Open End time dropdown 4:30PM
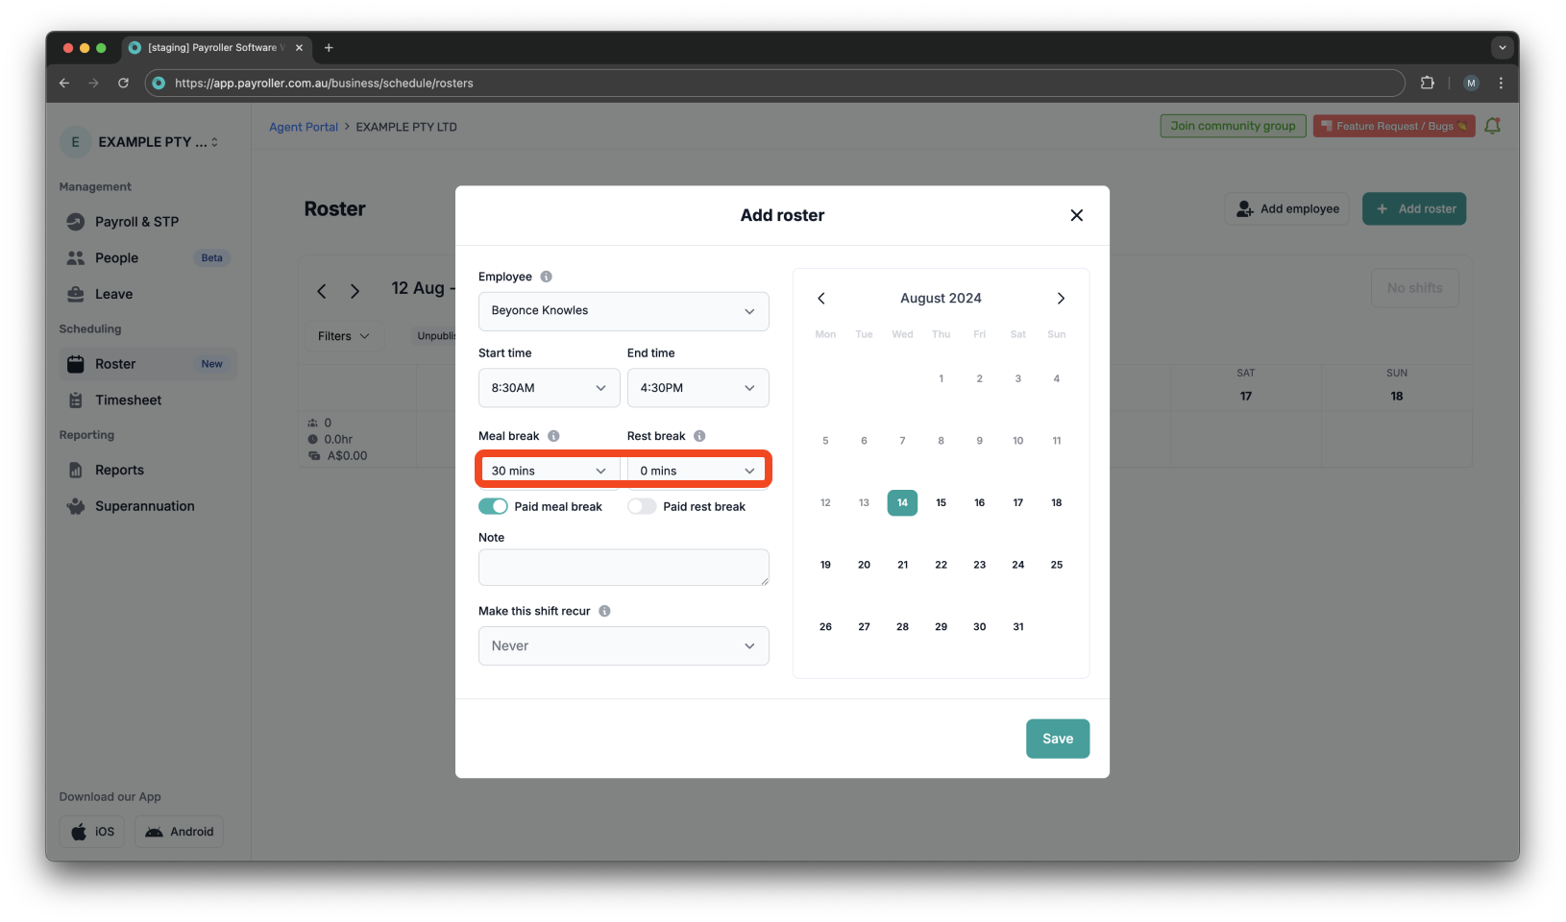The width and height of the screenshot is (1566, 922). click(698, 388)
